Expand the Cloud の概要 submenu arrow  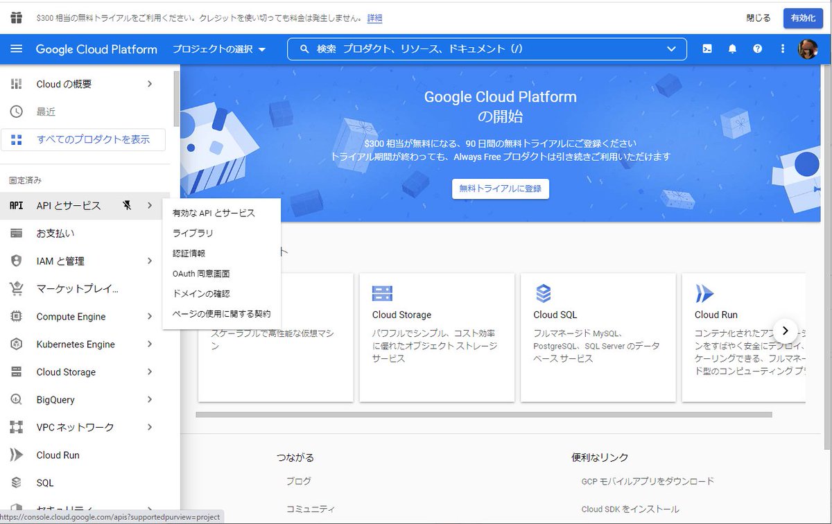(x=150, y=84)
